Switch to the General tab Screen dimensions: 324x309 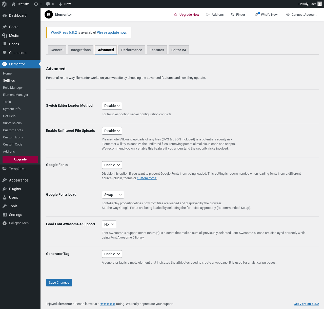[x=57, y=50]
